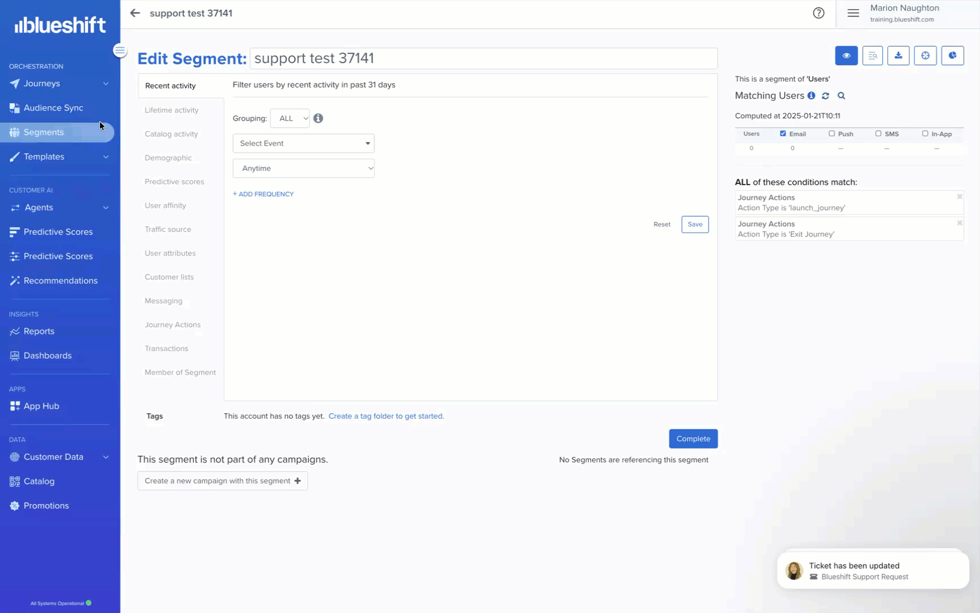The height and width of the screenshot is (613, 980).
Task: Click the Save button
Action: [694, 224]
